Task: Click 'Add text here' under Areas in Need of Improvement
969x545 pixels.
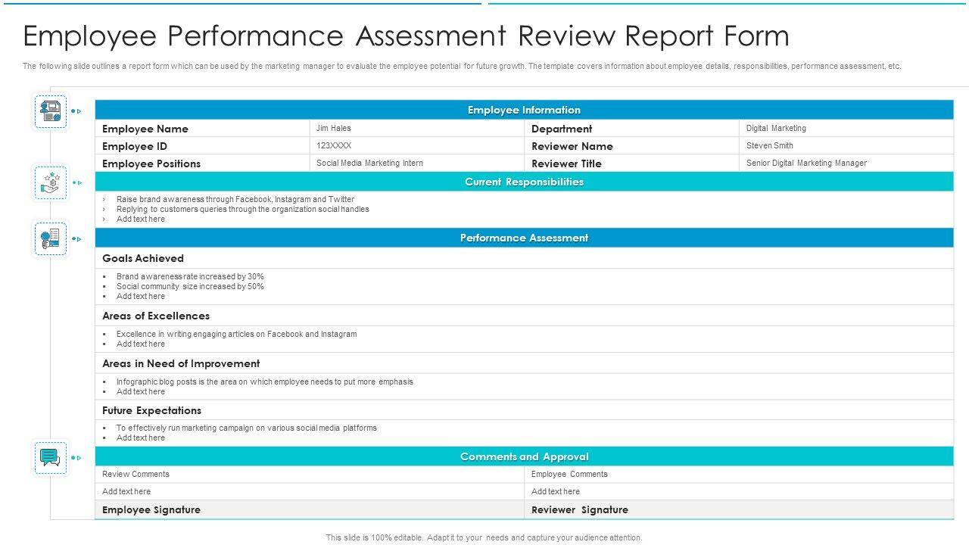Action: pyautogui.click(x=141, y=391)
